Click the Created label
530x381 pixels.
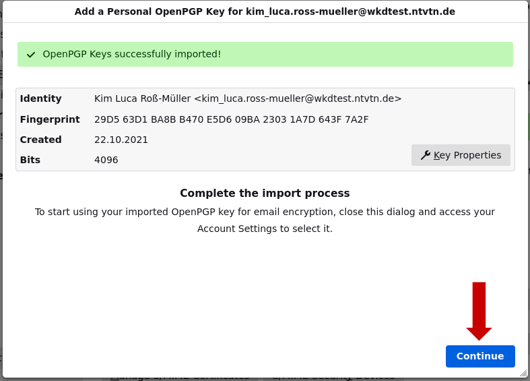[41, 140]
